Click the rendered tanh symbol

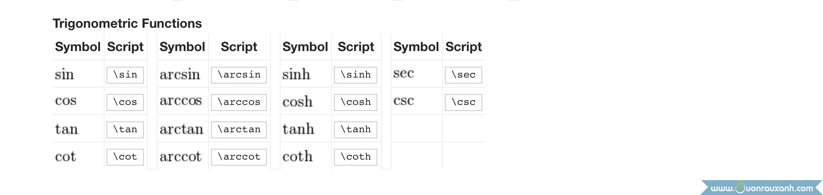(x=298, y=129)
